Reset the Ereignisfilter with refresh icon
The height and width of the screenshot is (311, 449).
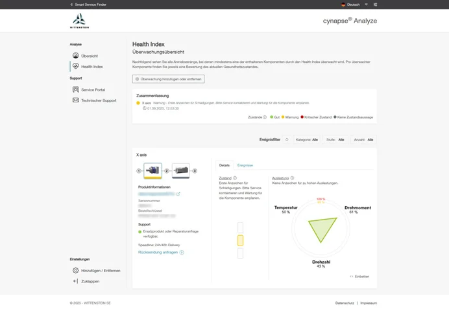pyautogui.click(x=287, y=140)
